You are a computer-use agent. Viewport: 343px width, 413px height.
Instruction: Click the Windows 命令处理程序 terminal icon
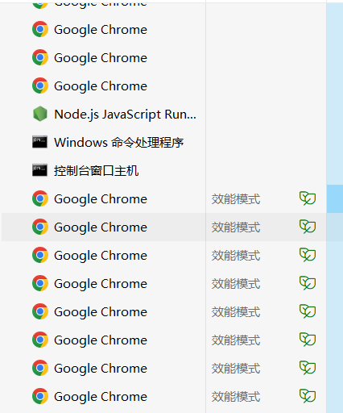(x=39, y=142)
